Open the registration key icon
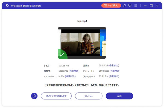The width and height of the screenshot is (164, 108). point(124,5)
